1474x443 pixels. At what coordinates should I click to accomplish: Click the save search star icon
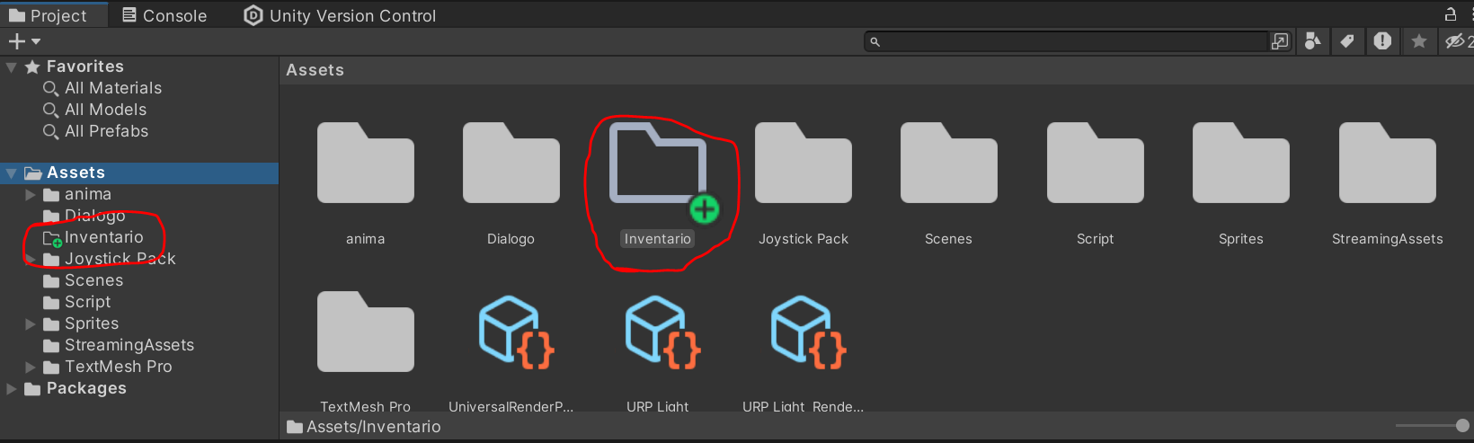[1419, 41]
